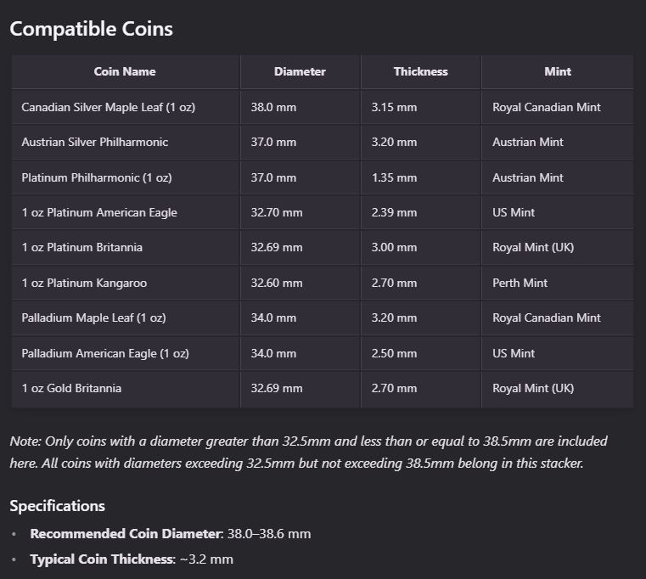Click the Austrian Silver Philharmonic row name

(x=94, y=143)
